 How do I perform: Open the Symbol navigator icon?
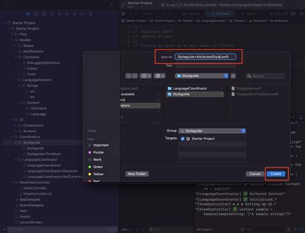coord(44,14)
